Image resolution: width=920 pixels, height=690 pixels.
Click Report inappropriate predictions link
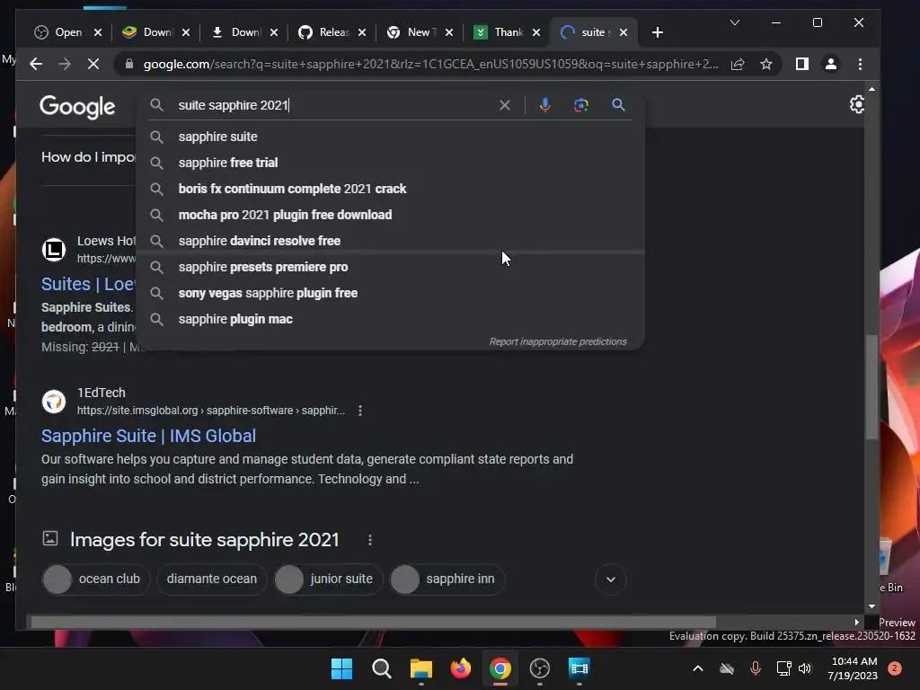pos(558,341)
